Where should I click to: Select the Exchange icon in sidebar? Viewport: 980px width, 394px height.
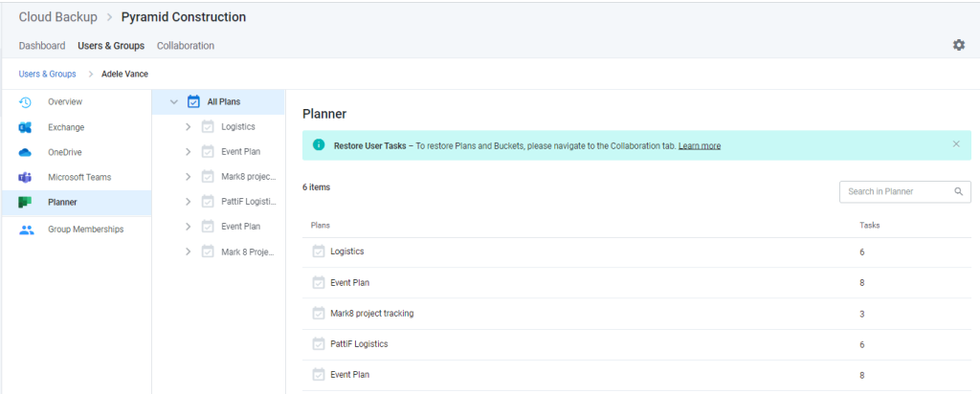click(x=25, y=127)
